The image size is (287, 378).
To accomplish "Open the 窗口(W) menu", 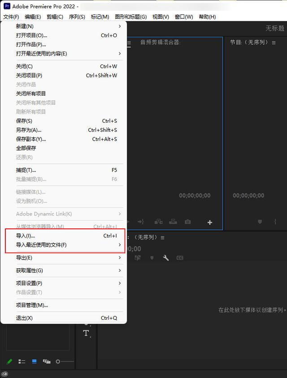I will click(184, 17).
